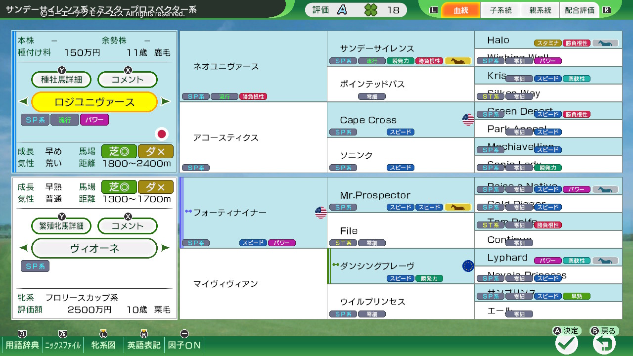Select previous stallion arrow beside ロジユニヴァース
633x356 pixels.
[23, 102]
